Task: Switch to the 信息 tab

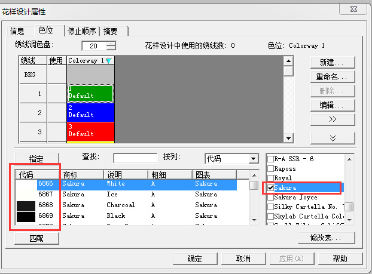Action: point(17,31)
